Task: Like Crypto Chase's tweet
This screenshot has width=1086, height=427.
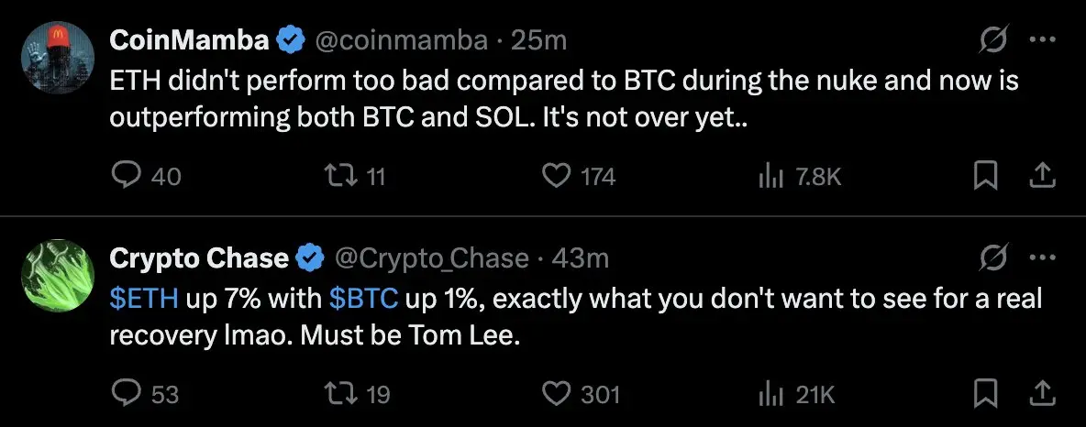Action: click(557, 393)
